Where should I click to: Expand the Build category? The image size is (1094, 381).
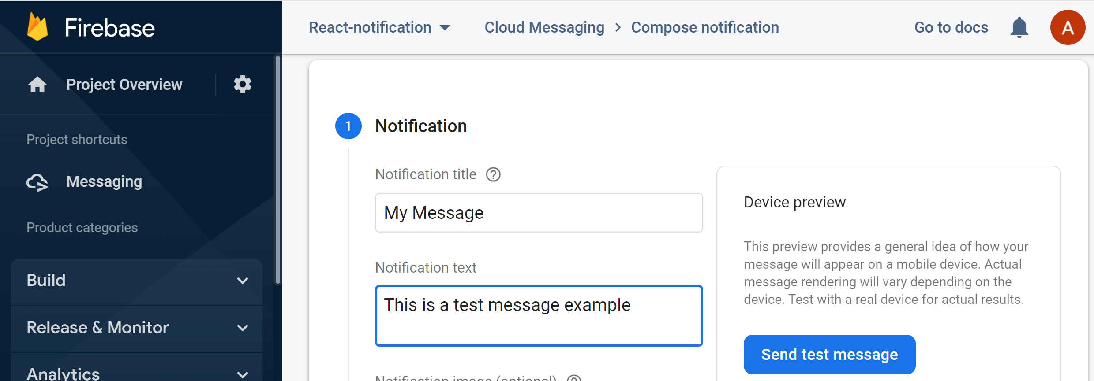pos(137,281)
